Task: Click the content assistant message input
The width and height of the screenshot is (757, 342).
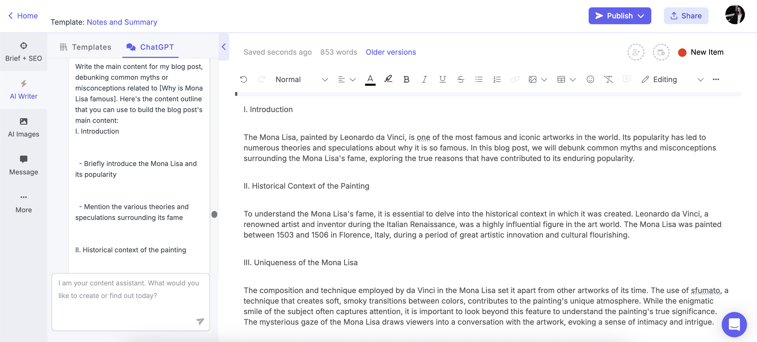Action: point(130,302)
